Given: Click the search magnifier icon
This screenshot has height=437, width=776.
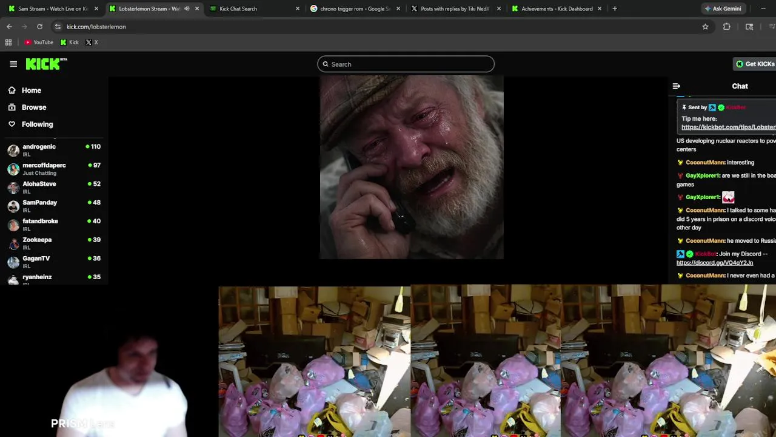Looking at the screenshot, I should 326,64.
